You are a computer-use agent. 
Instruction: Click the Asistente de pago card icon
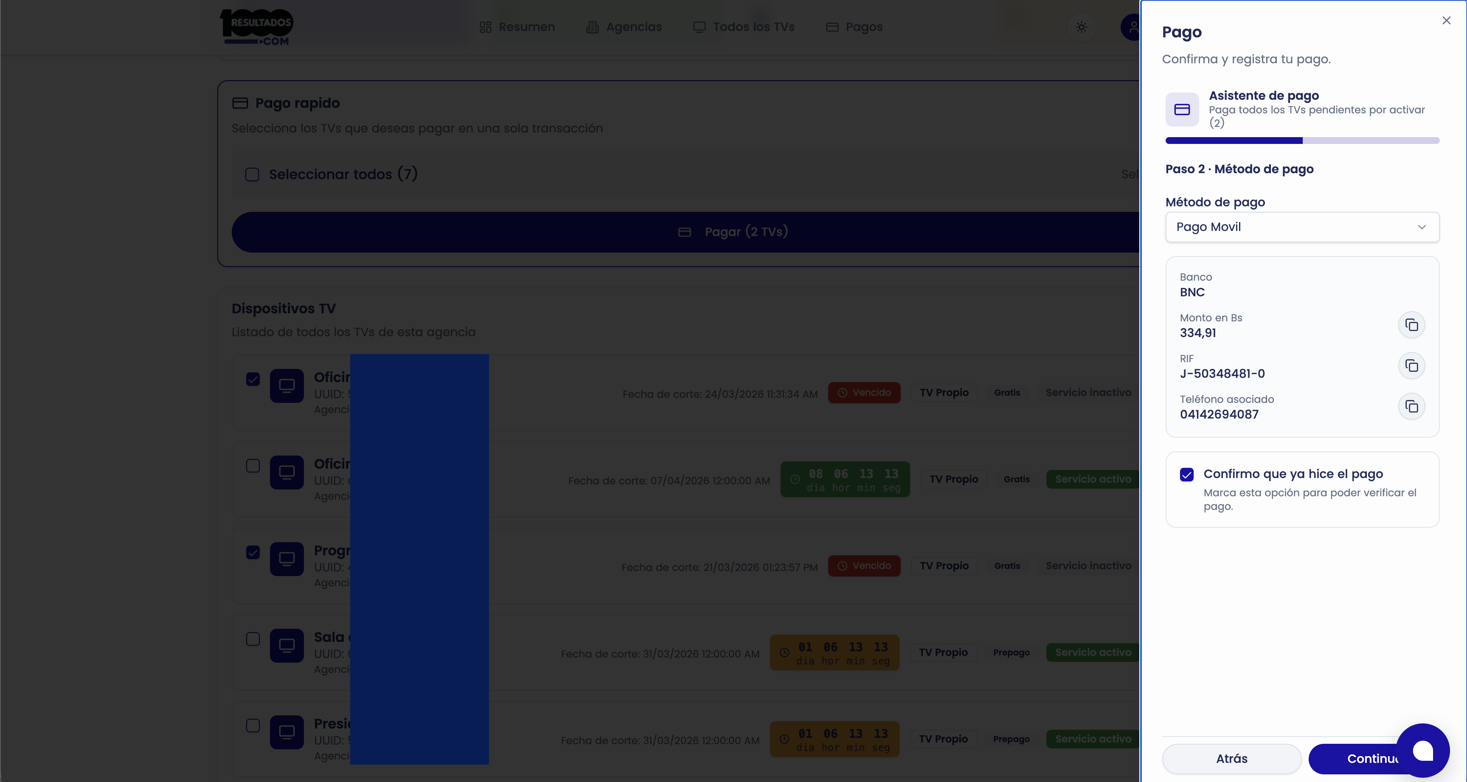[x=1182, y=110]
